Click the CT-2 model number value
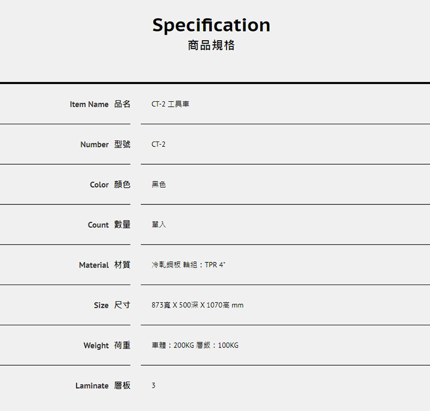The width and height of the screenshot is (430, 411). (x=159, y=144)
